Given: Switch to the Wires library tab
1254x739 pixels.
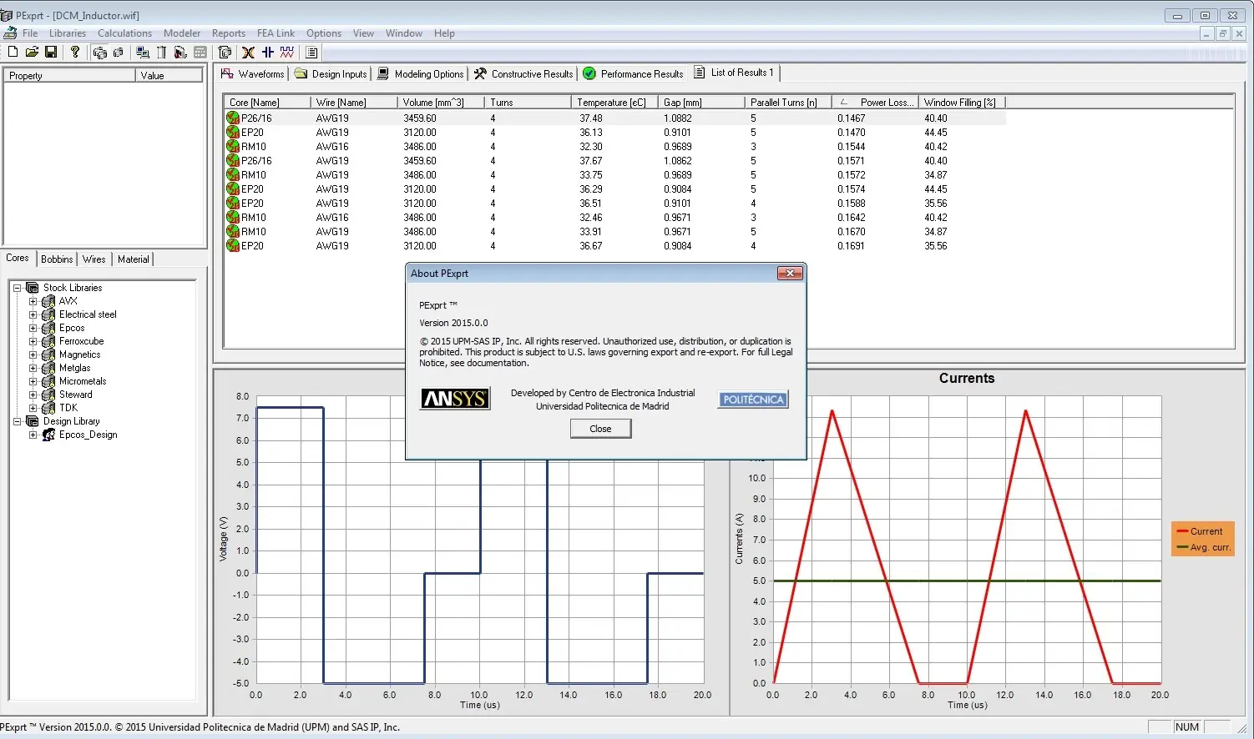Looking at the screenshot, I should coord(94,259).
